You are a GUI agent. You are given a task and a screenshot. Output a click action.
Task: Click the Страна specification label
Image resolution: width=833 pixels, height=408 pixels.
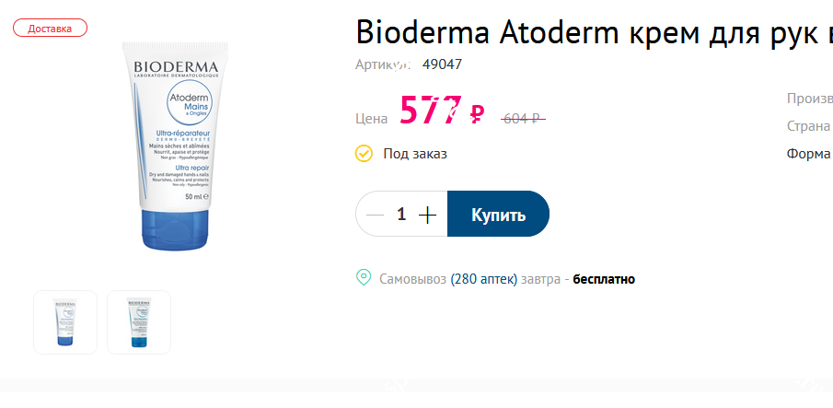[810, 126]
